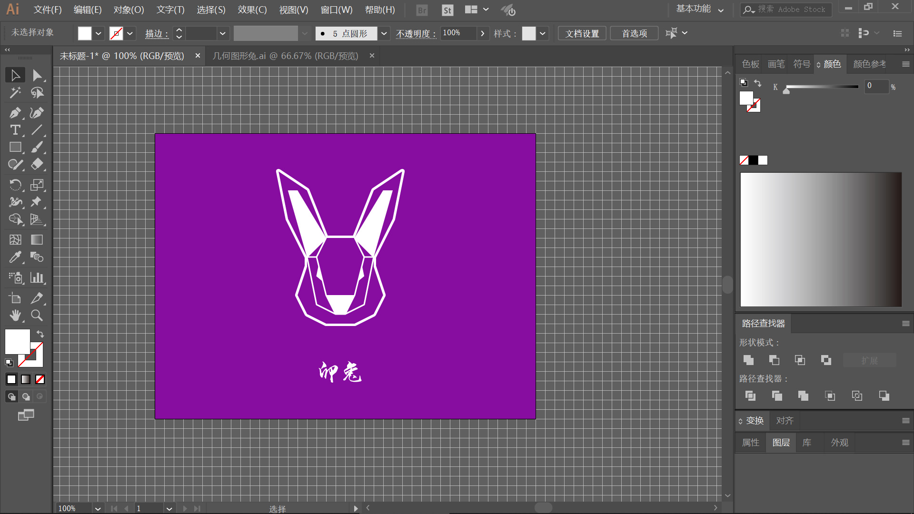Screen dimensions: 914x514
Task: Select the Rotate tool
Action: [15, 185]
